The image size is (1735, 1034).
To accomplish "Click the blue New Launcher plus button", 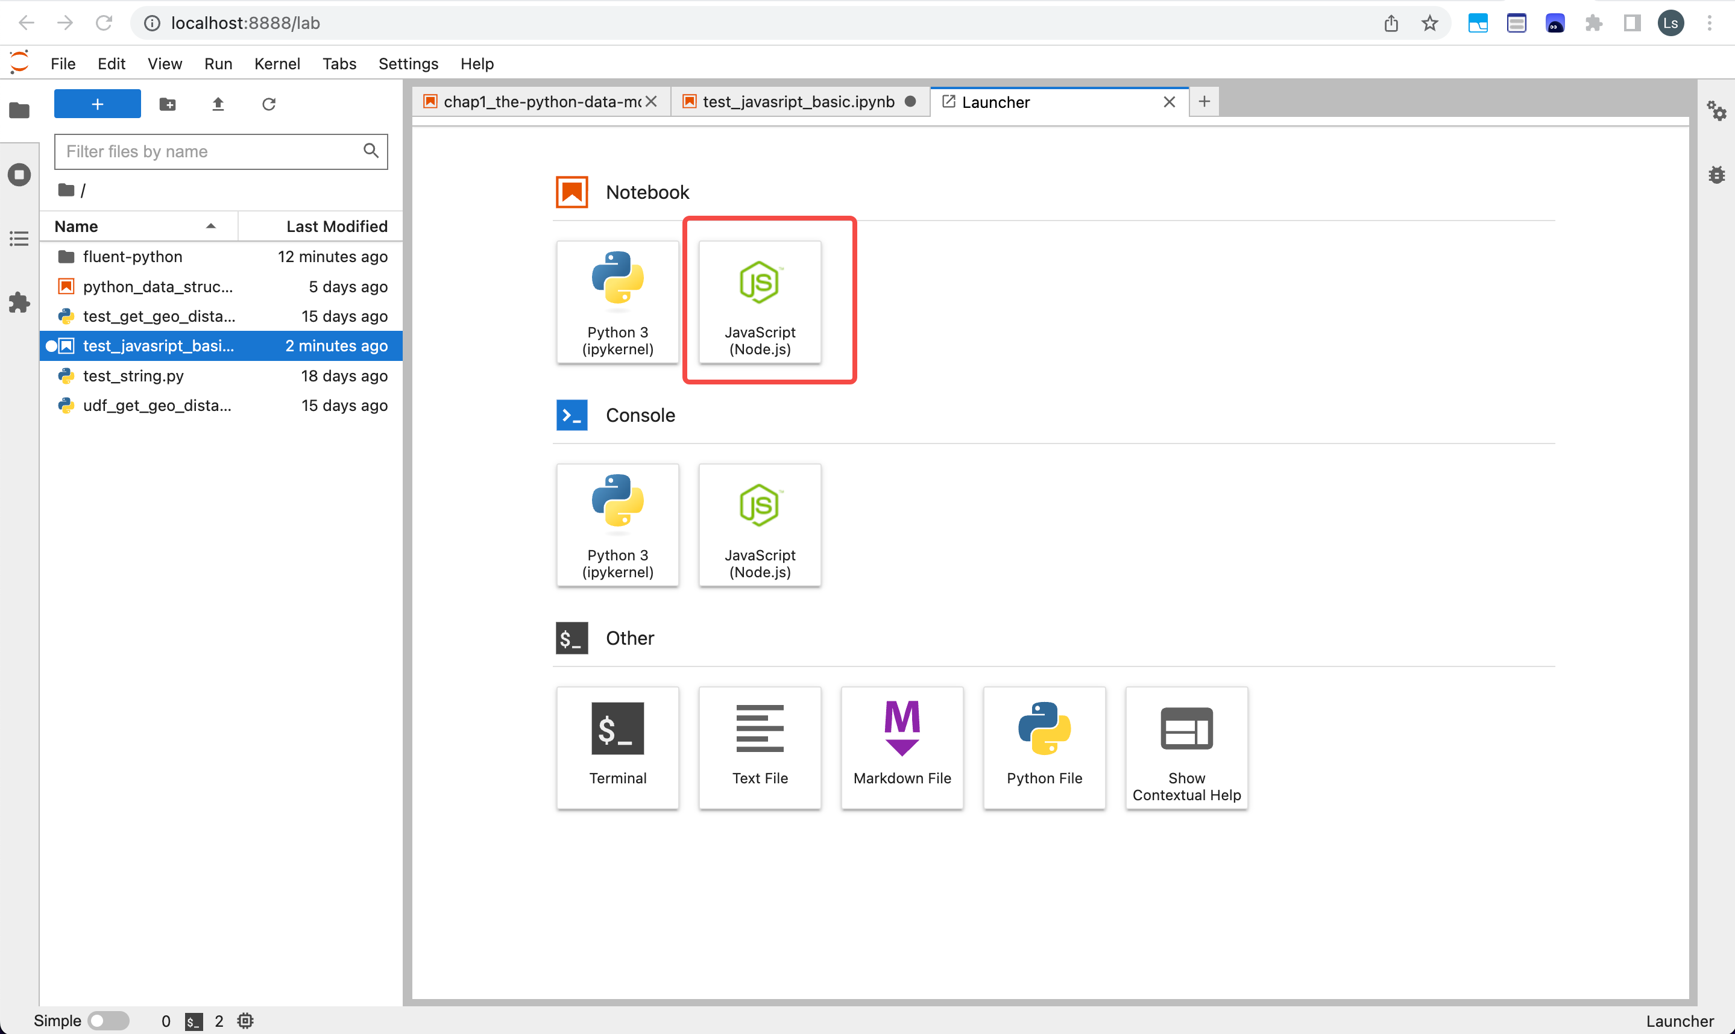I will pos(98,104).
